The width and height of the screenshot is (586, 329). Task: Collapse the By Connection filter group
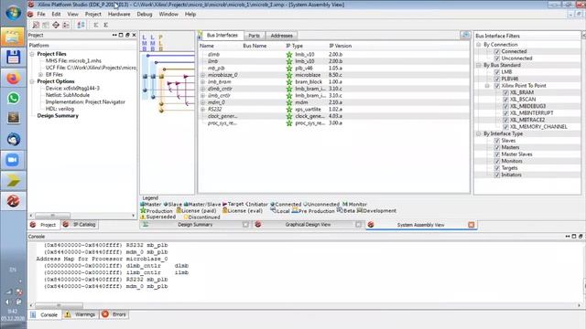click(x=478, y=45)
